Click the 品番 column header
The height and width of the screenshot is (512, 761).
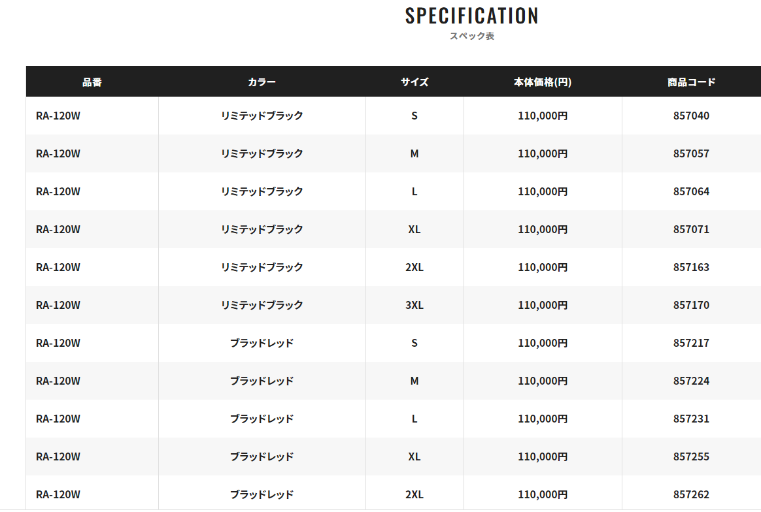(92, 82)
